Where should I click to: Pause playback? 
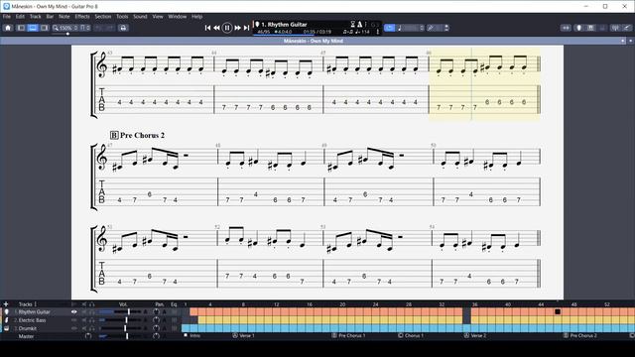227,28
